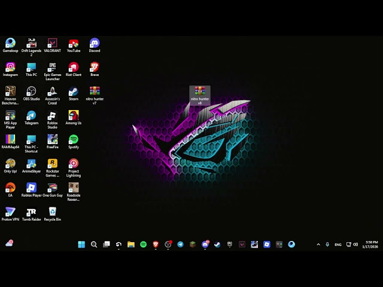Select the Tomb Raider desktop icon
This screenshot has height=287, width=383.
[31, 214]
